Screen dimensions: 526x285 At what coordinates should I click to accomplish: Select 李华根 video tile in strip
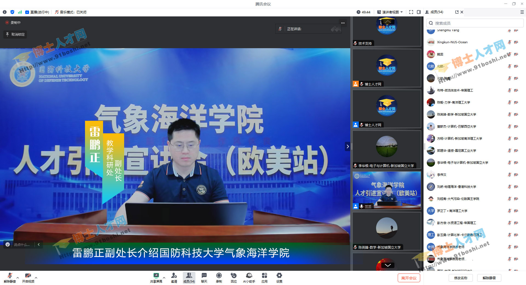click(x=387, y=149)
